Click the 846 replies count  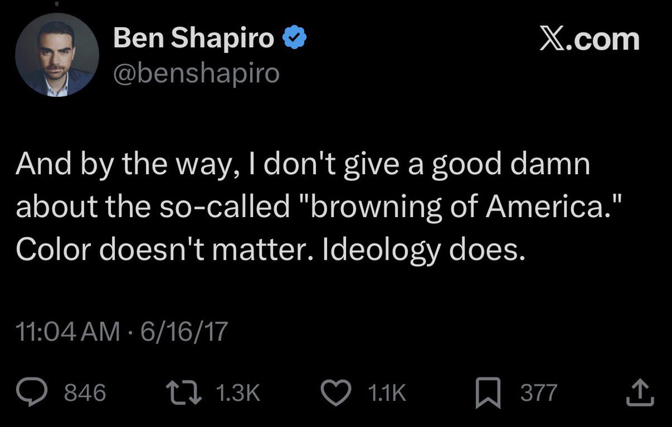pyautogui.click(x=85, y=393)
